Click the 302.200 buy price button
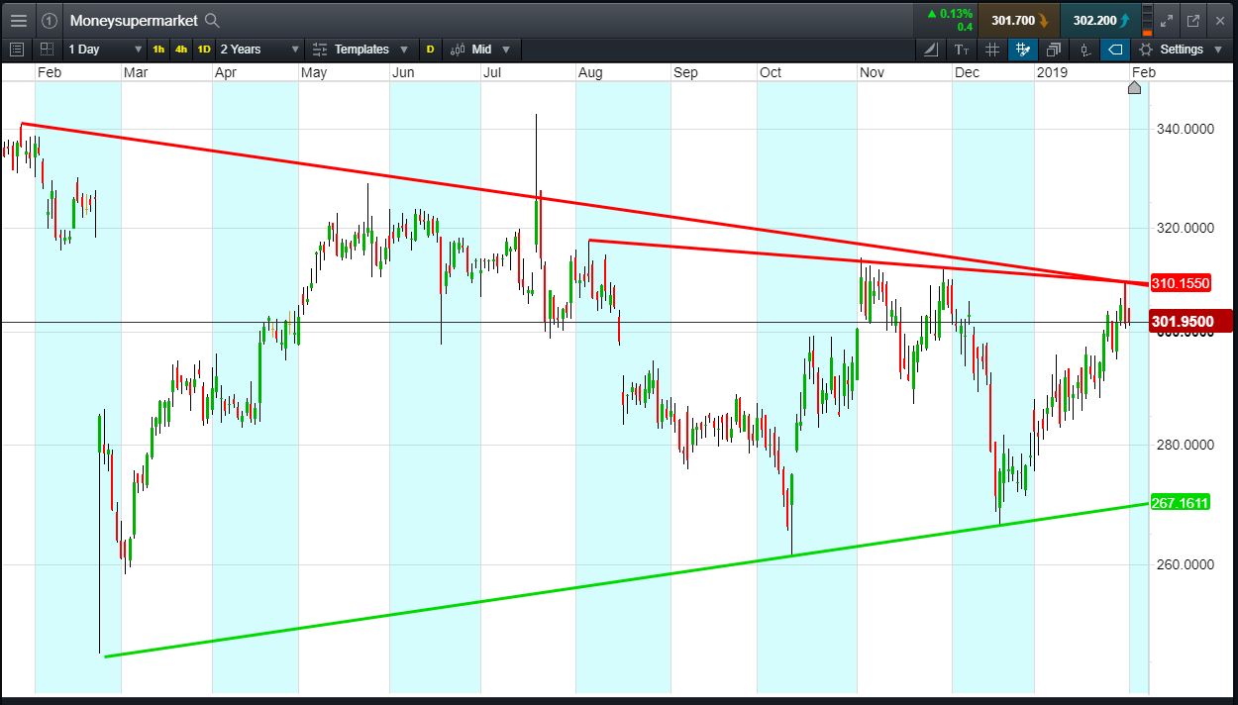 (1100, 20)
